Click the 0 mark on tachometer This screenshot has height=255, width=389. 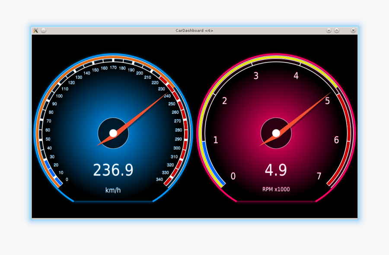tap(233, 176)
